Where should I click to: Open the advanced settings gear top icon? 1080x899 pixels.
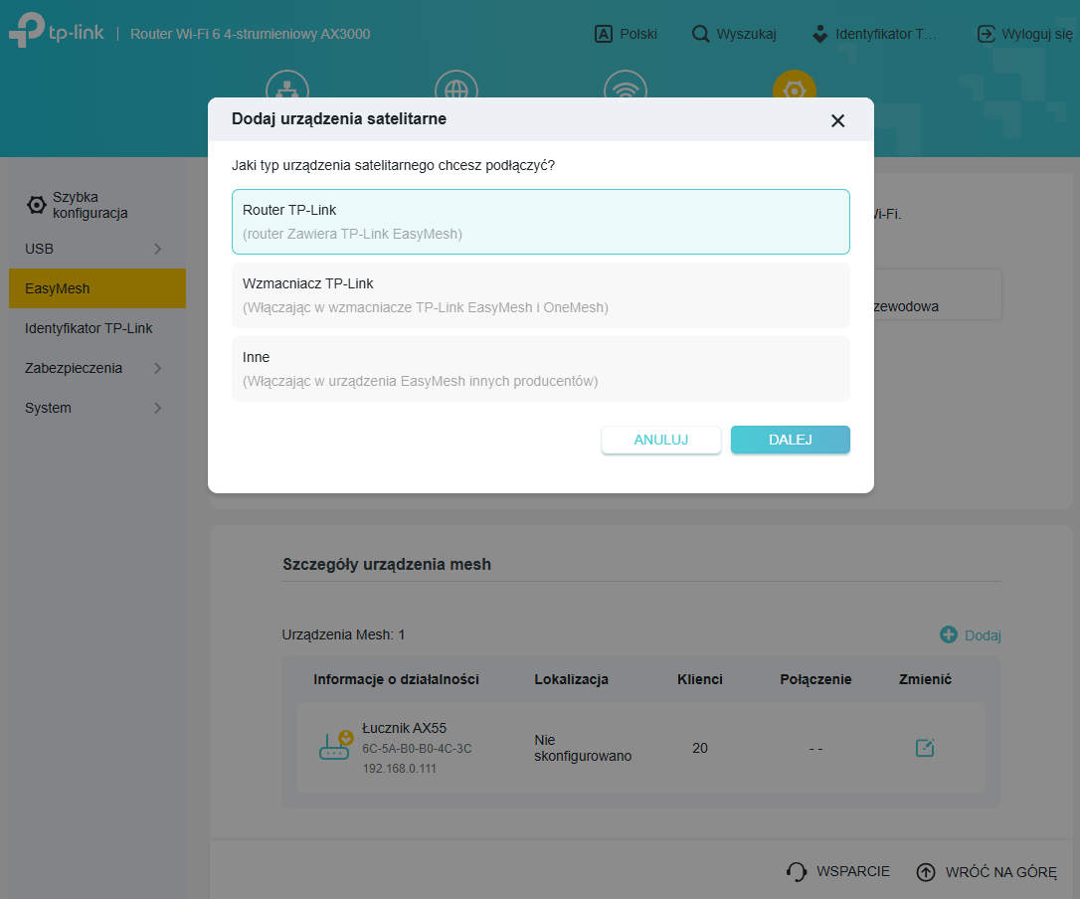click(x=795, y=85)
